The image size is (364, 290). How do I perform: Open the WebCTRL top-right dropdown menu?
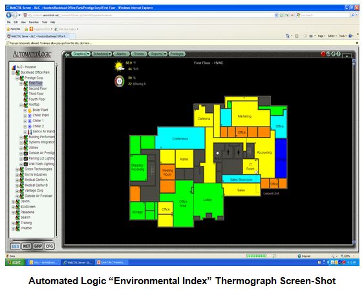347,56
